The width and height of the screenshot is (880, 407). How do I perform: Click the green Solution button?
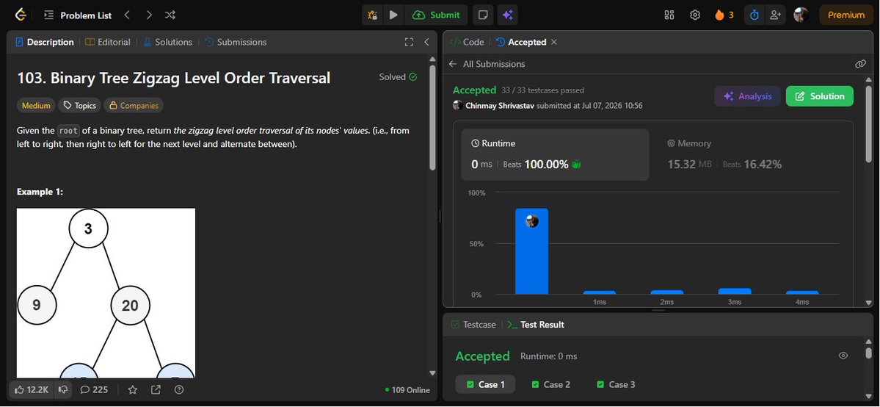(819, 96)
